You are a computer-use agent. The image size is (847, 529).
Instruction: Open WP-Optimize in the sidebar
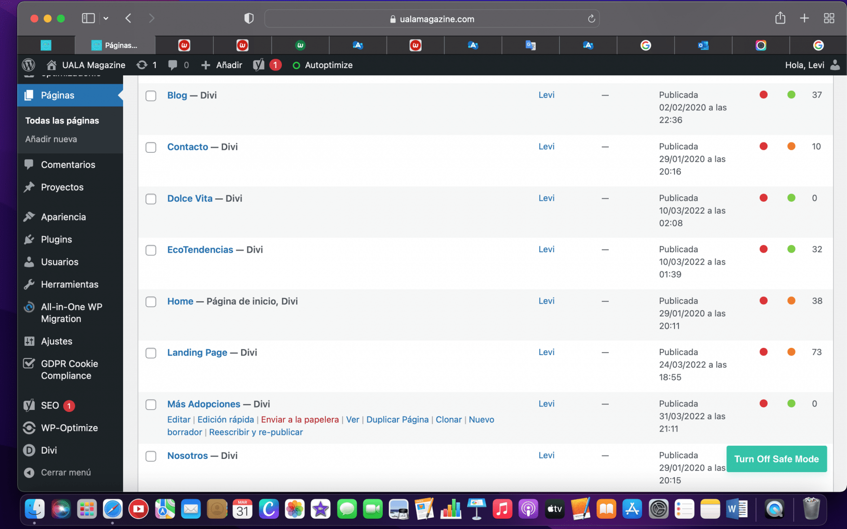pyautogui.click(x=70, y=428)
